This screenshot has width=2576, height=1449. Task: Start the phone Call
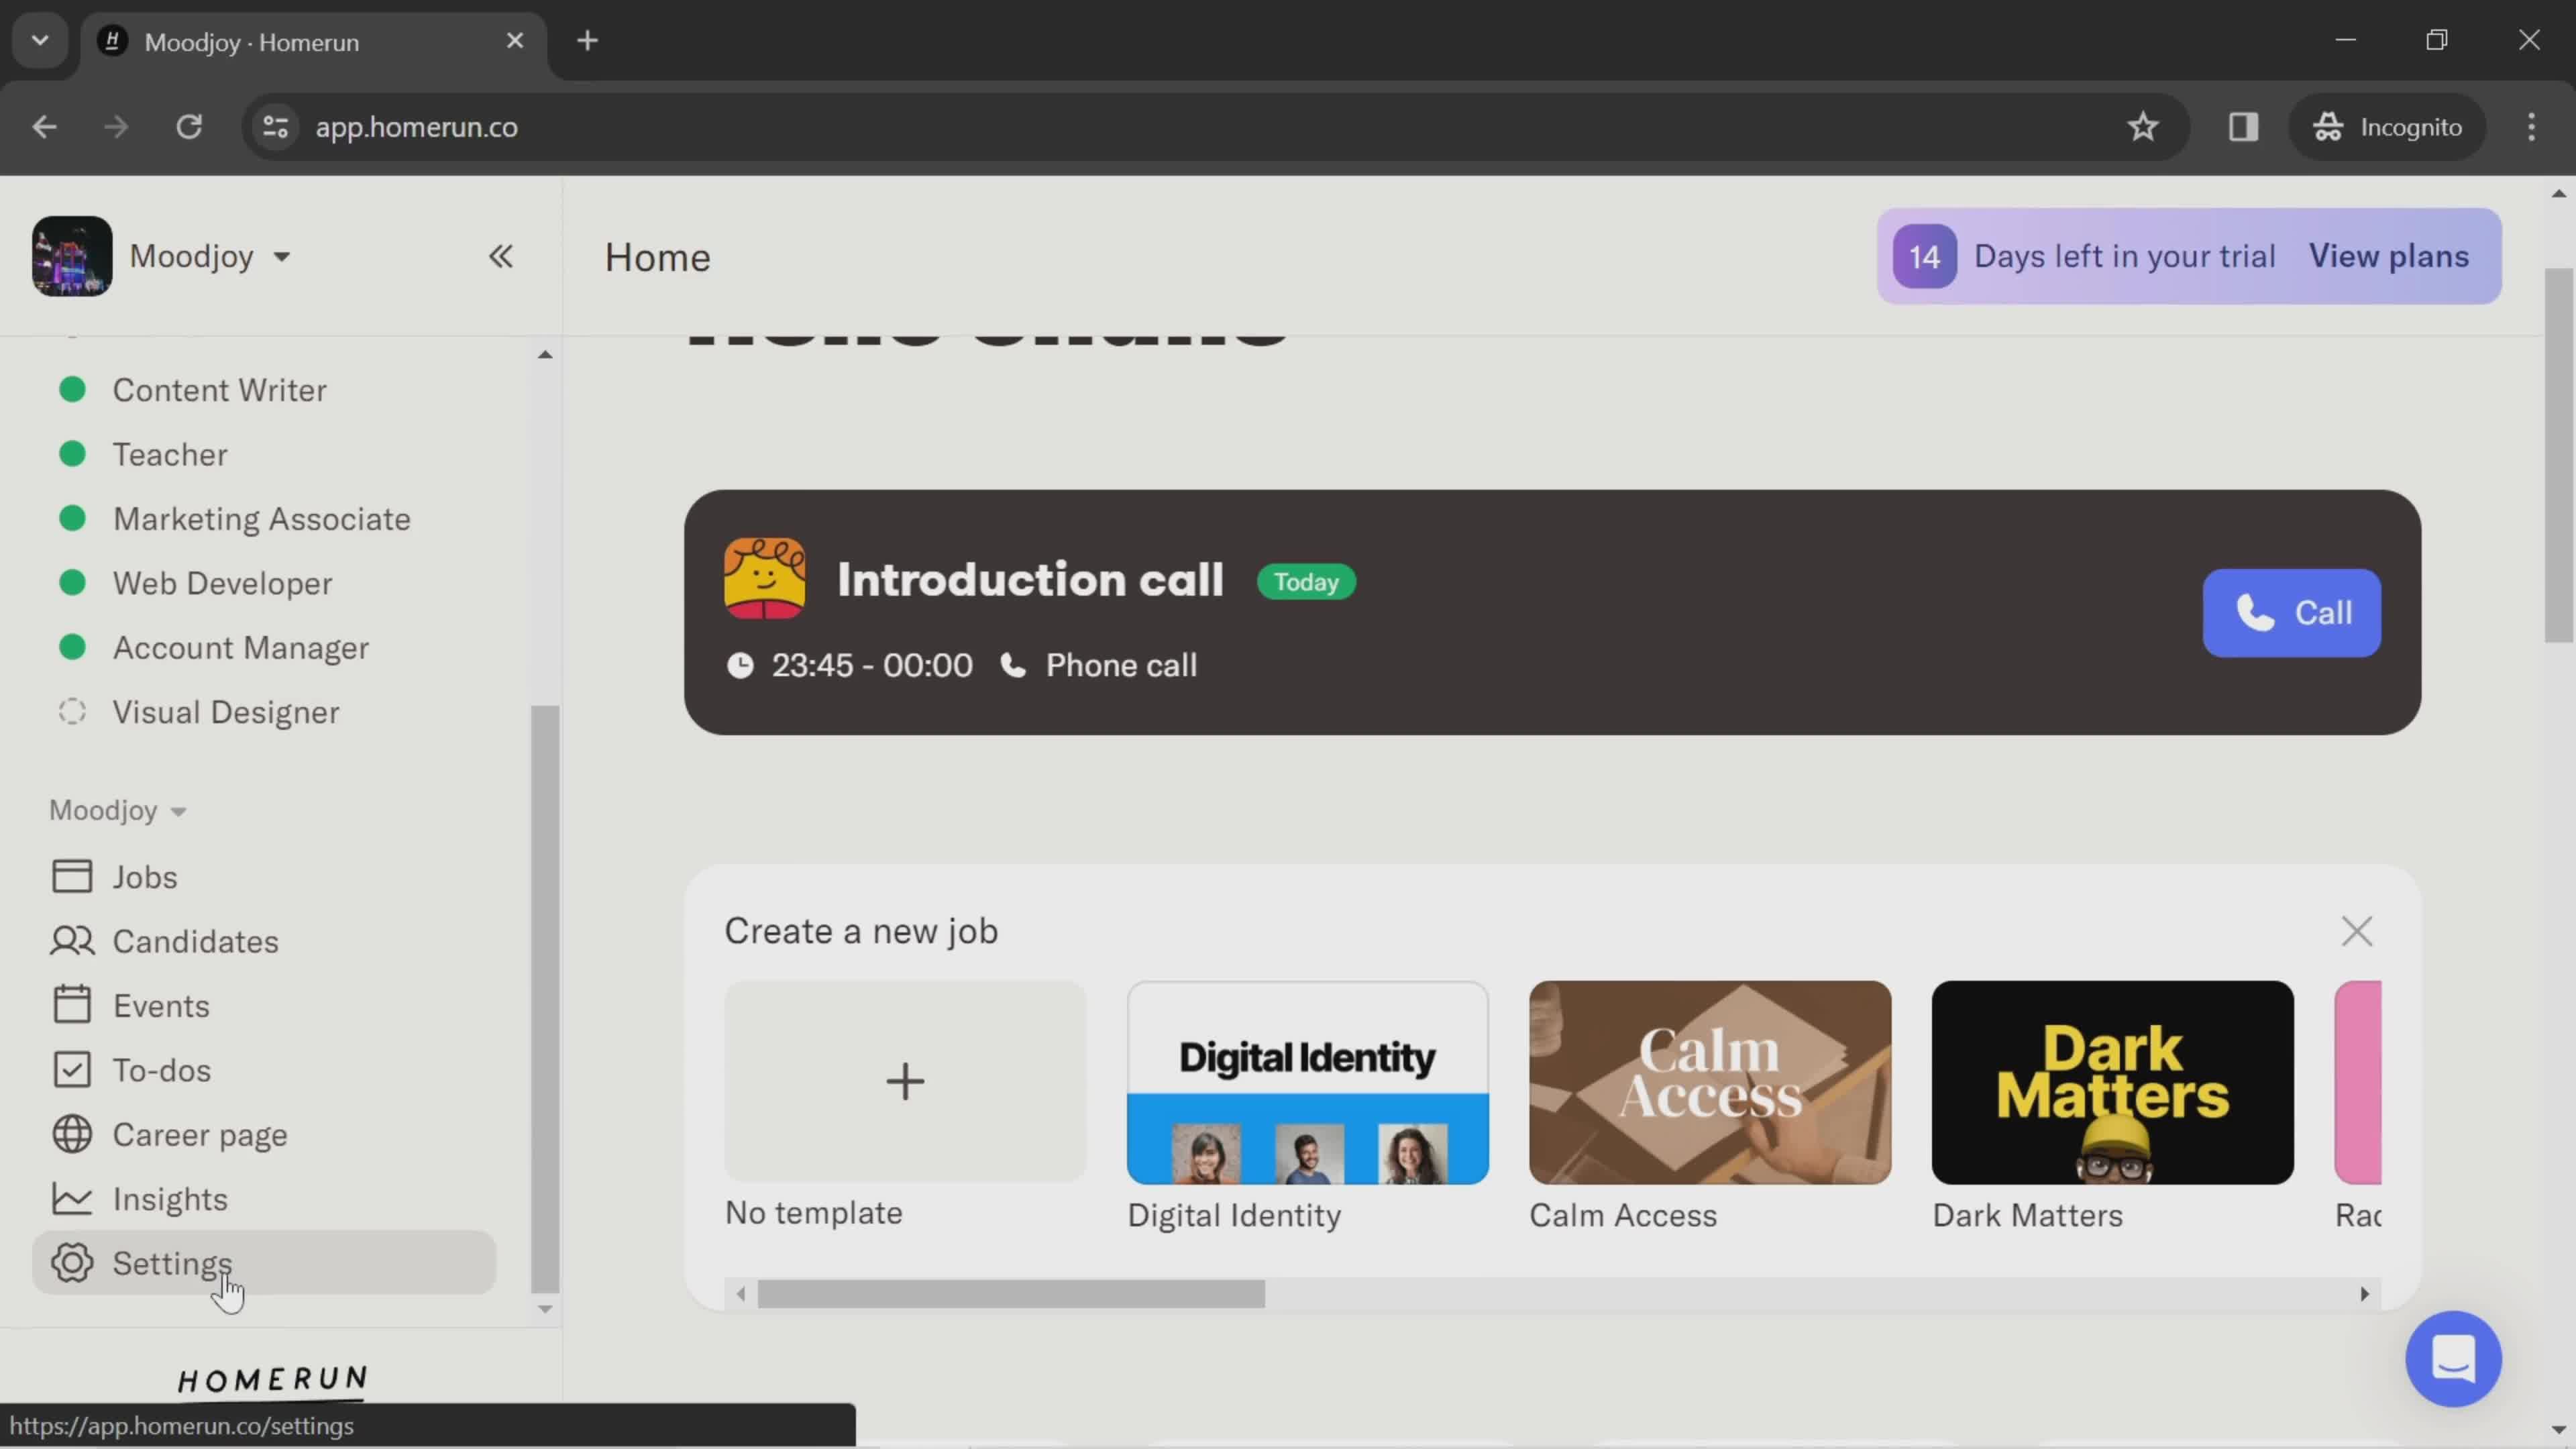[x=2291, y=613]
